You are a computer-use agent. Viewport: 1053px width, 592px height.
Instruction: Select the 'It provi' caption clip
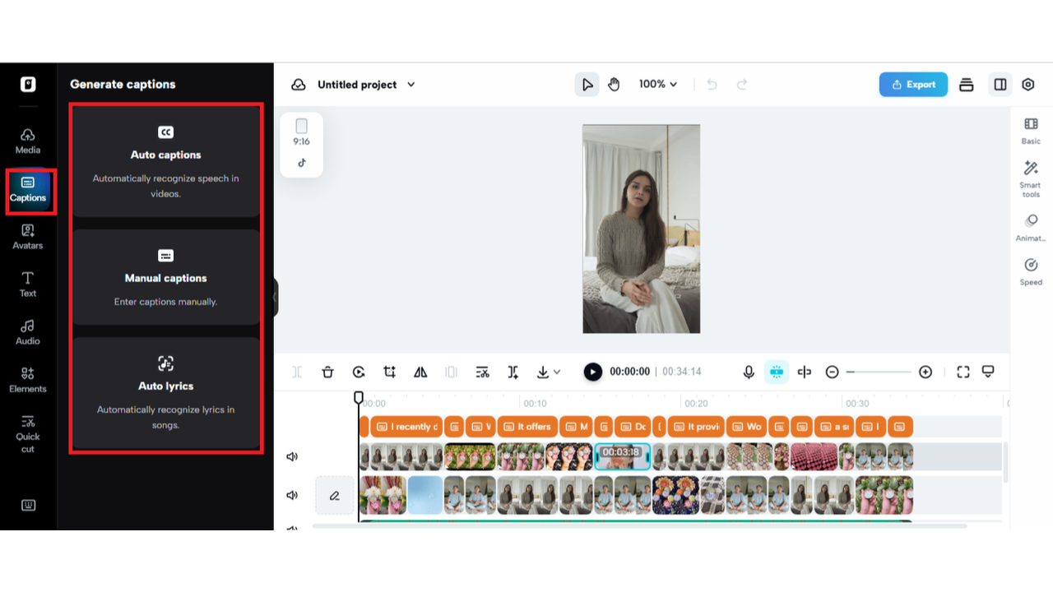(696, 427)
